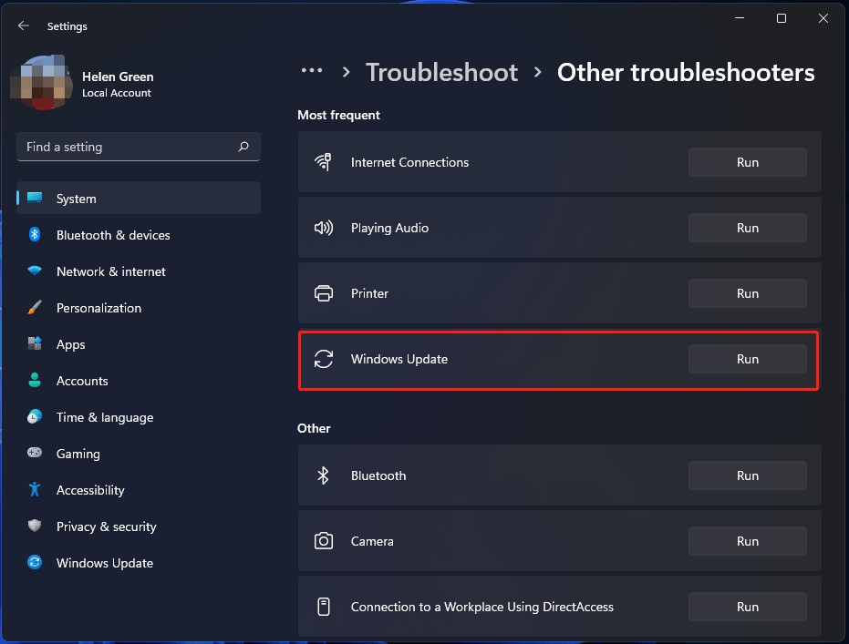Click Other troubleshooters breadcrumb title

point(686,73)
